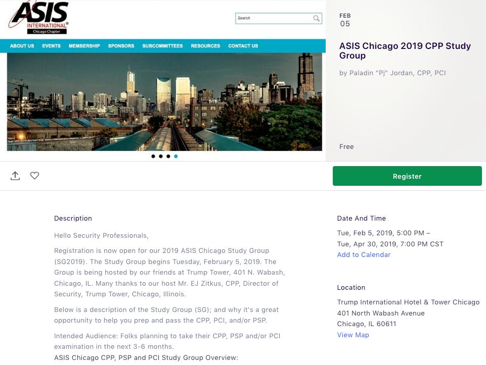Click 'ASIS Chicago CPP, PSP and PCI Study Group Overview:' line
This screenshot has height=365, width=486.
[146, 358]
